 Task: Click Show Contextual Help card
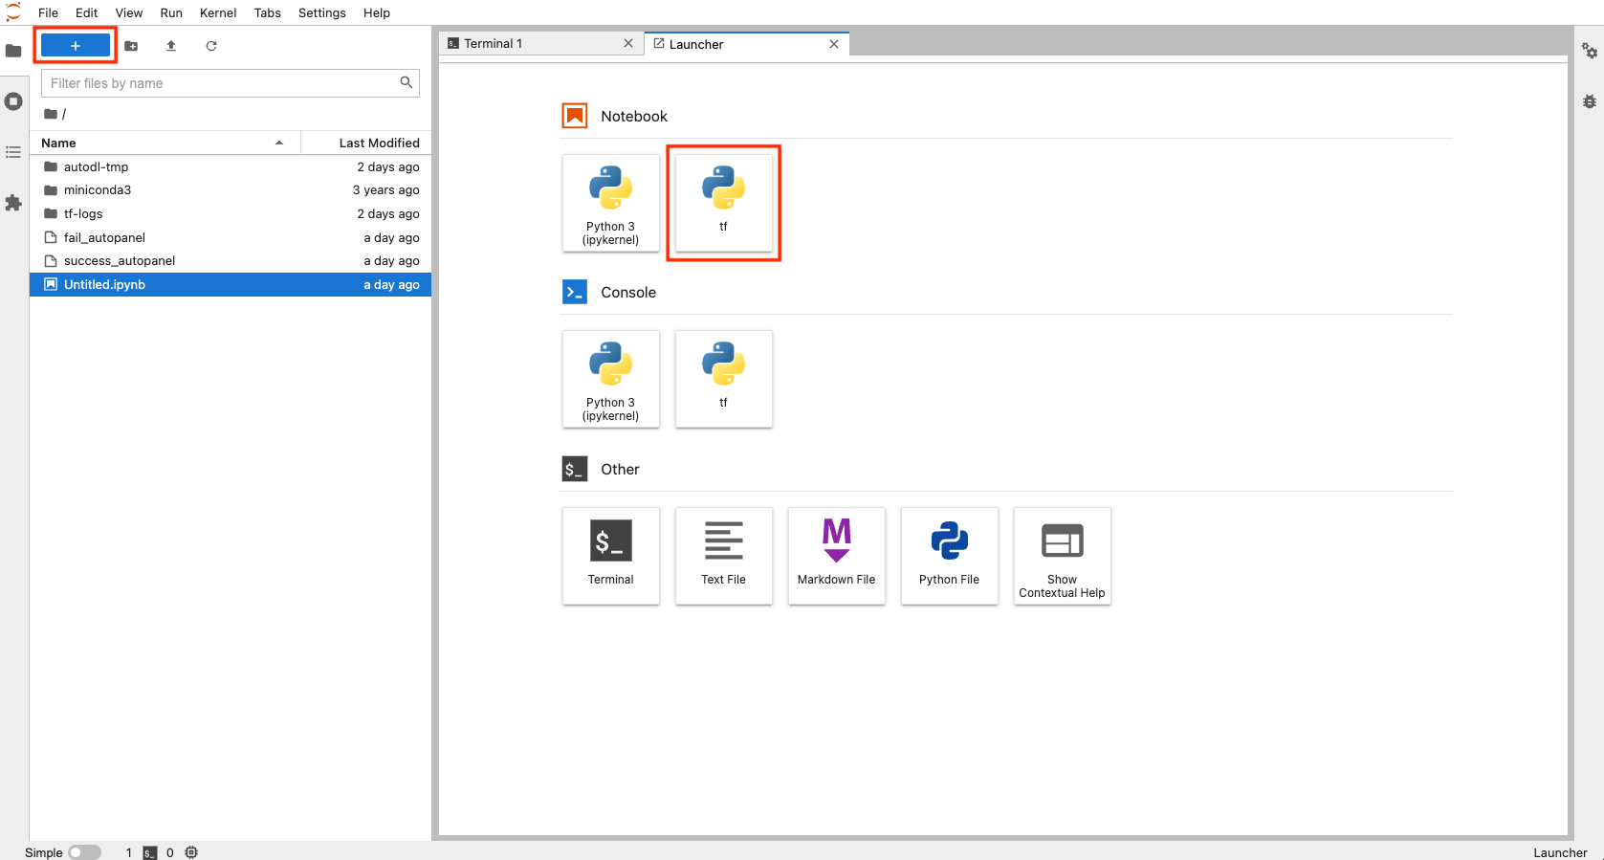point(1062,556)
